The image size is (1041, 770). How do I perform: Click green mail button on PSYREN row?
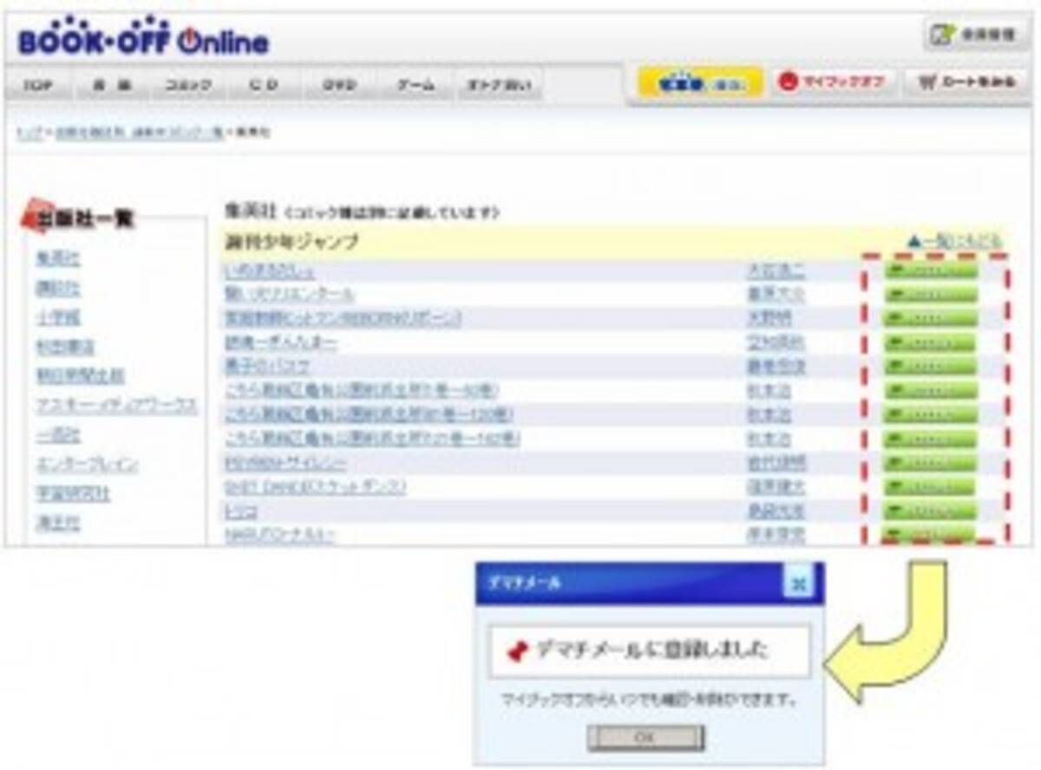click(x=930, y=463)
